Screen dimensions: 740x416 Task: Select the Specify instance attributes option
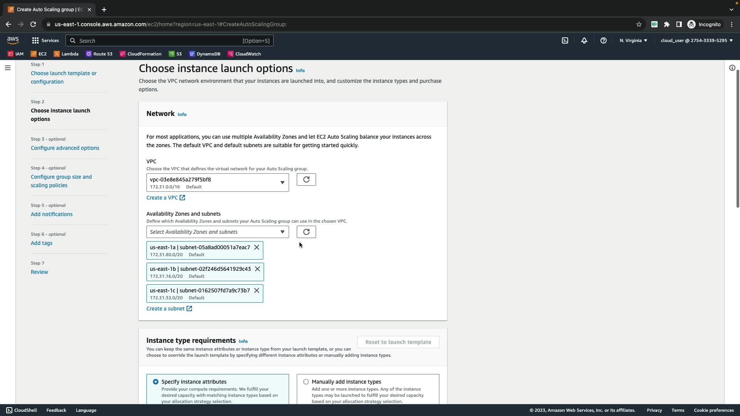click(x=156, y=382)
